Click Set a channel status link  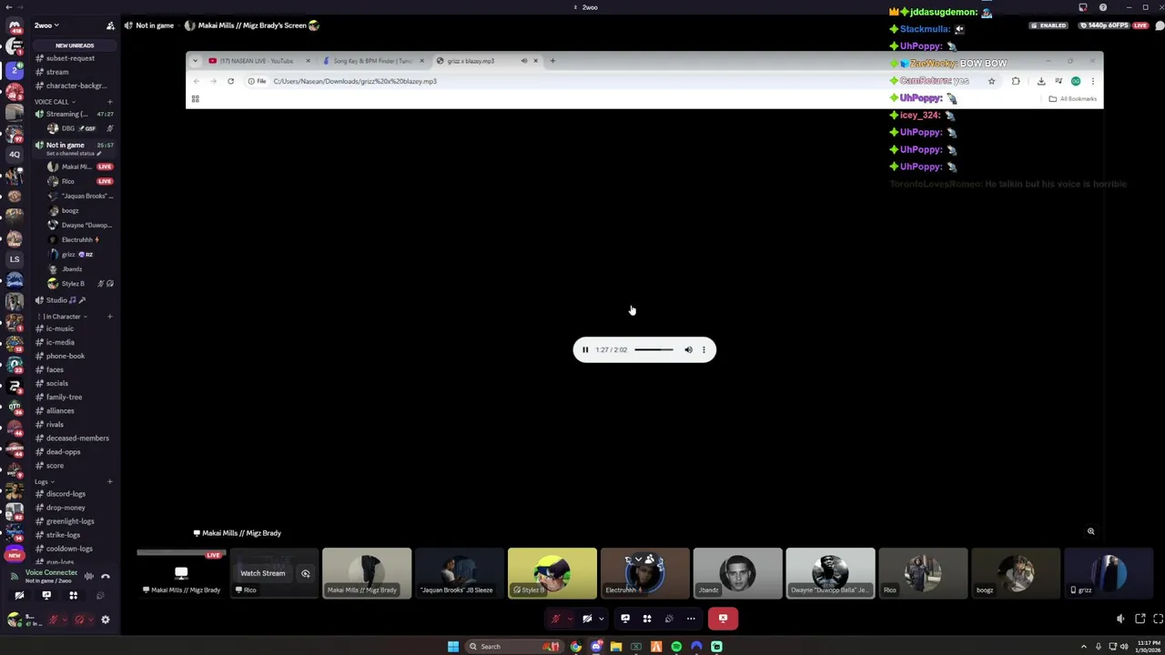(74, 154)
